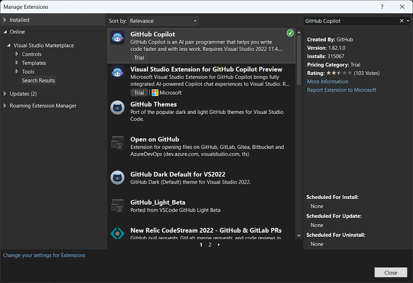Image resolution: width=413 pixels, height=283 pixels.
Task: Click Report Extension to Microsoft link
Action: pyautogui.click(x=341, y=90)
